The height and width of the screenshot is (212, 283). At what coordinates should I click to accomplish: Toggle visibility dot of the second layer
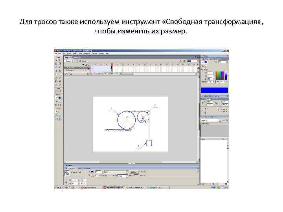(83, 71)
